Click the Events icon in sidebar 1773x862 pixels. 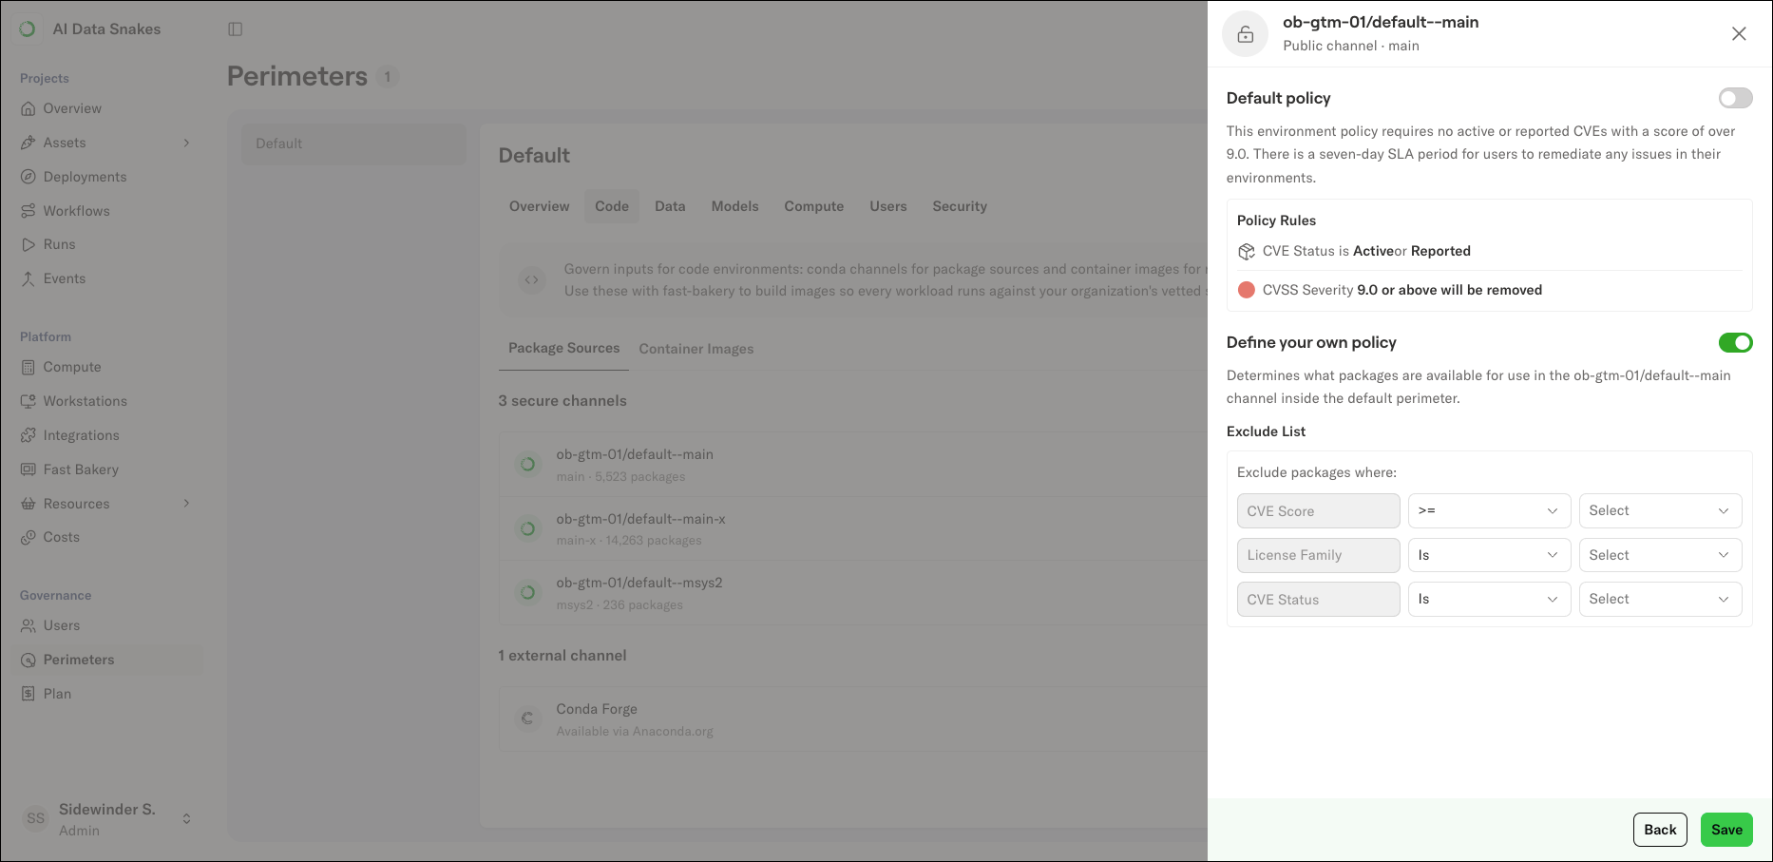(29, 278)
